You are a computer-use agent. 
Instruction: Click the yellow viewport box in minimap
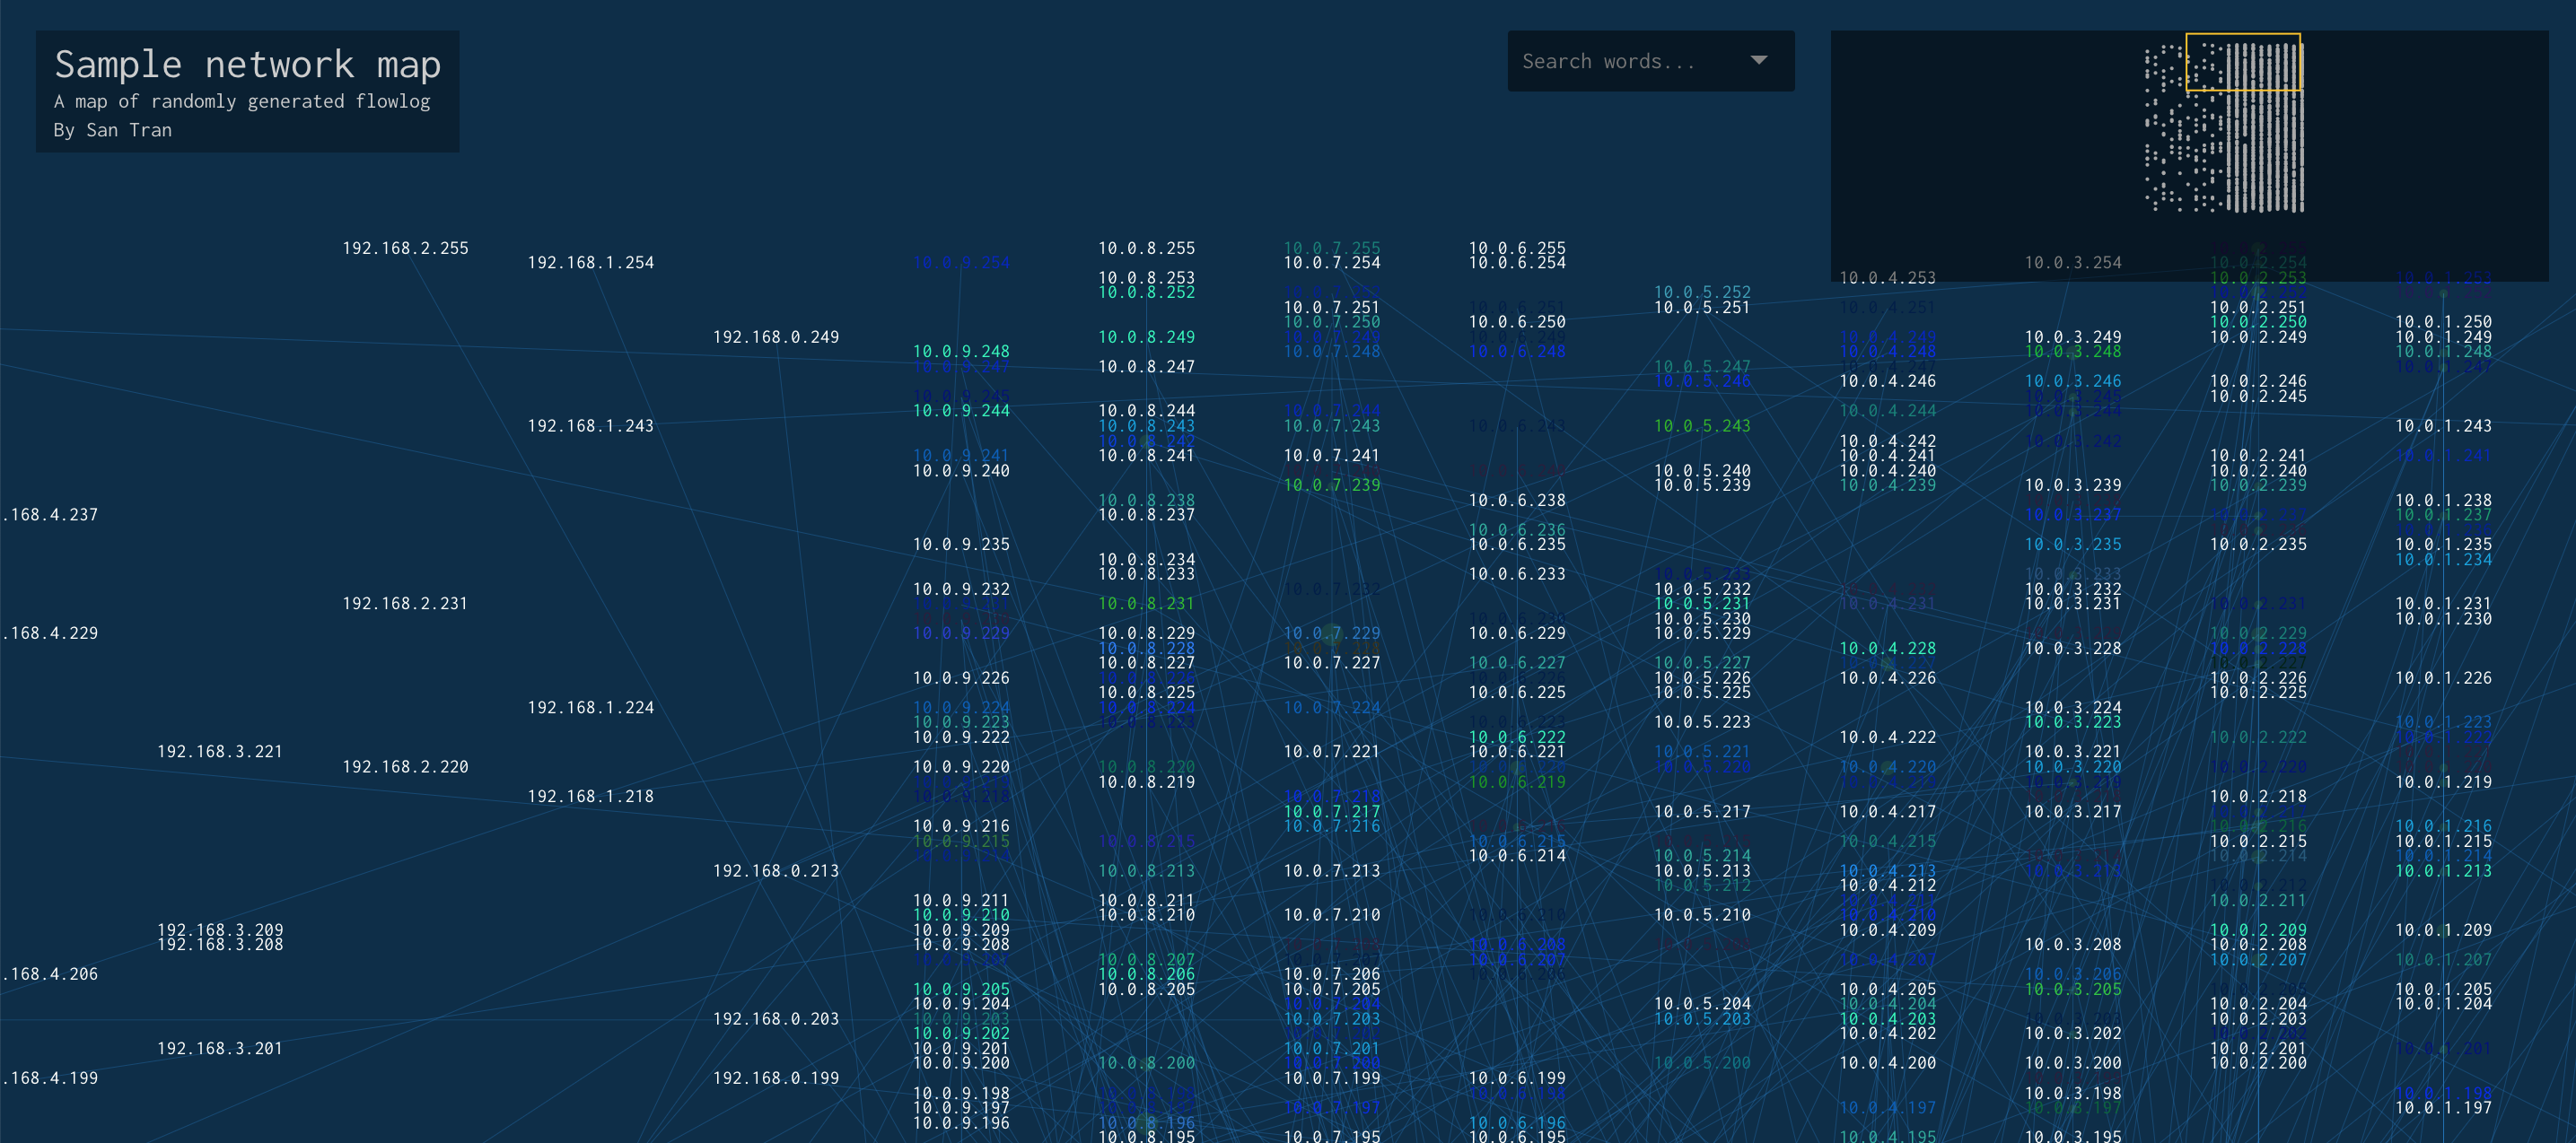2243,62
